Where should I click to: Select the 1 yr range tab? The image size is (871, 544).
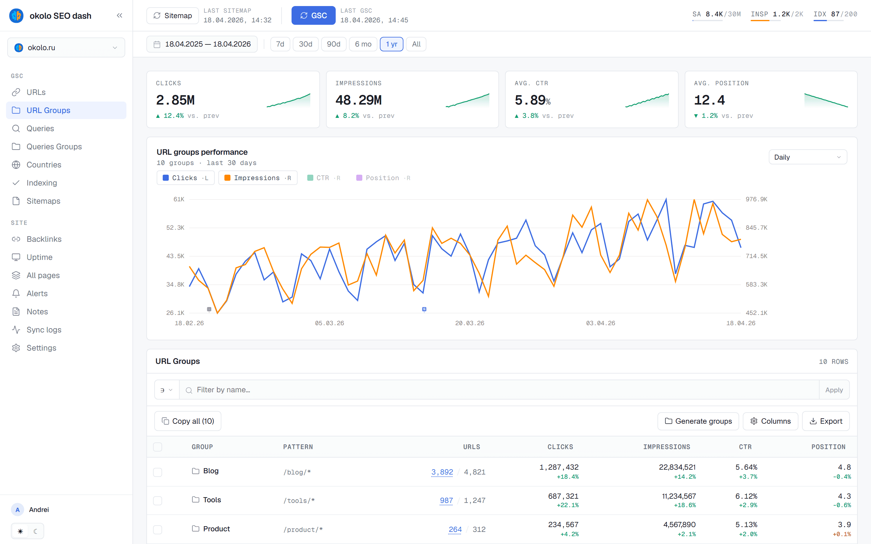tap(392, 44)
